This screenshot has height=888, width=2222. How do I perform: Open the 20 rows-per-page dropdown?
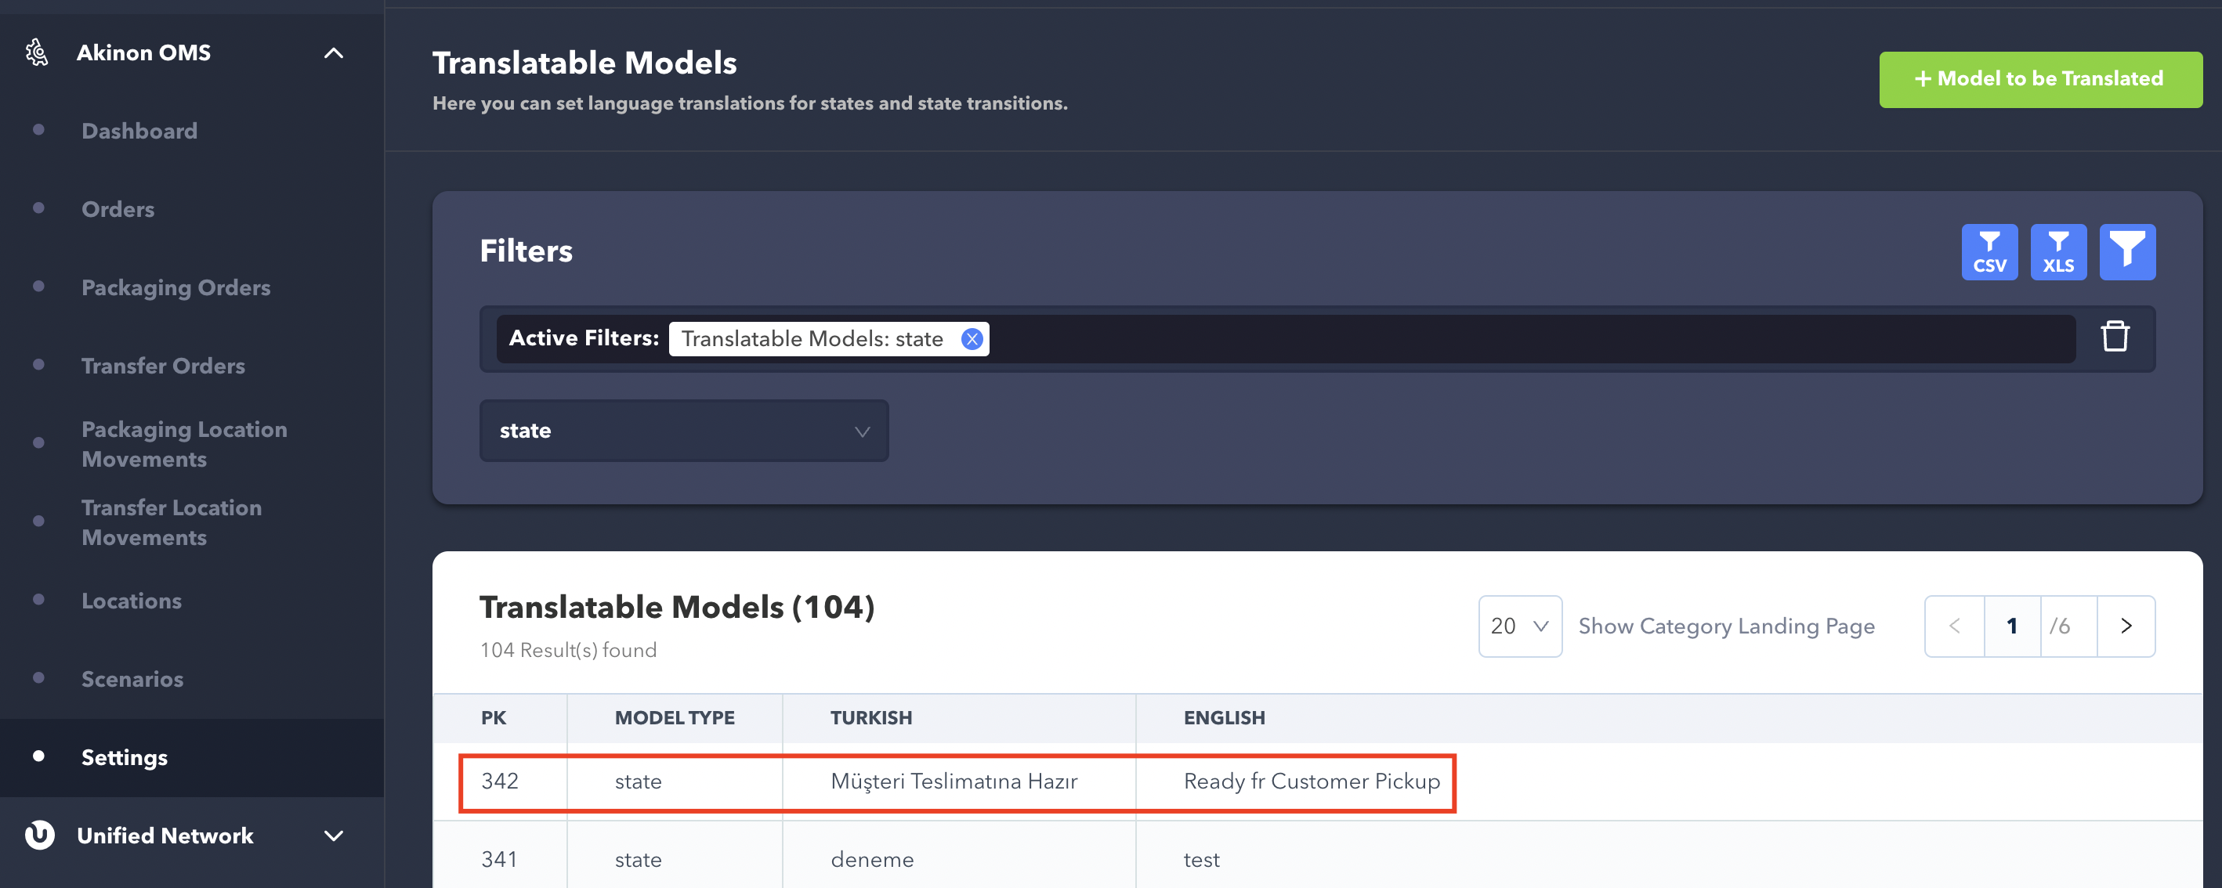point(1519,626)
